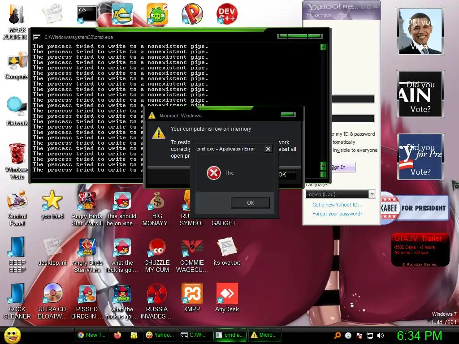Open the 'its over.txt' file
Screen dimensions: 459x344
click(227, 252)
